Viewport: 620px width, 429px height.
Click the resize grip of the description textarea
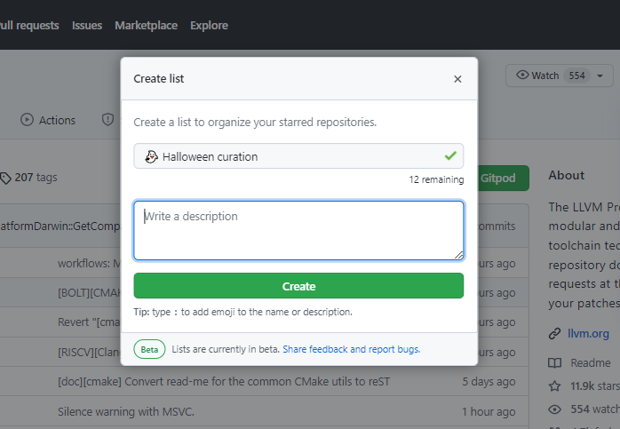coord(458,256)
